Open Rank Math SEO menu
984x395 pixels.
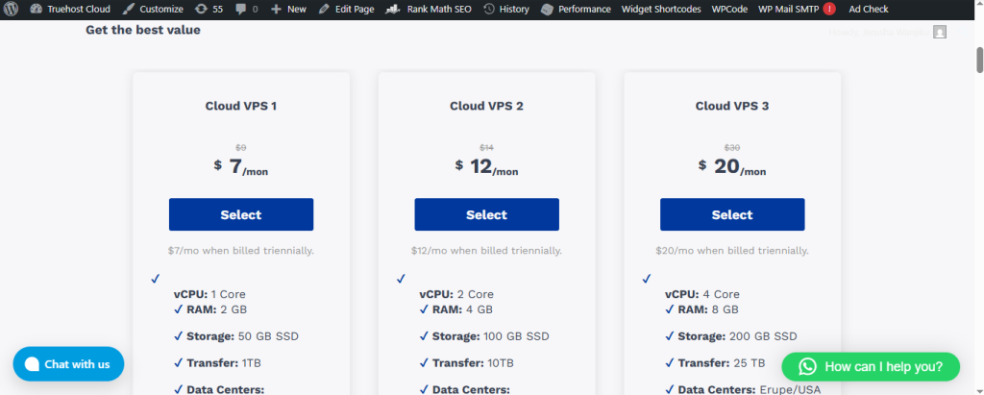click(428, 10)
